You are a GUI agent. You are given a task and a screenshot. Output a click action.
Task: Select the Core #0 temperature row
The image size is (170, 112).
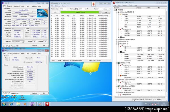tap(144, 67)
